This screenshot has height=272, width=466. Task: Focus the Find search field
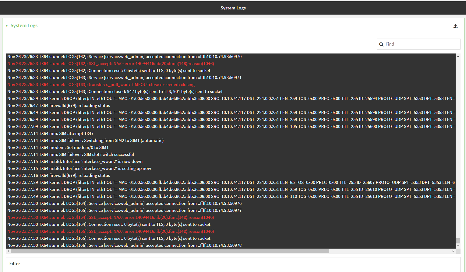tap(422, 44)
